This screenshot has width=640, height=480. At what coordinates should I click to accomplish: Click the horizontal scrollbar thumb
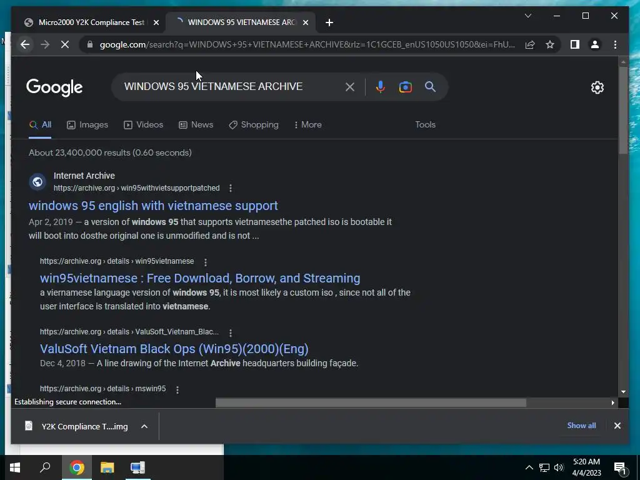371,403
